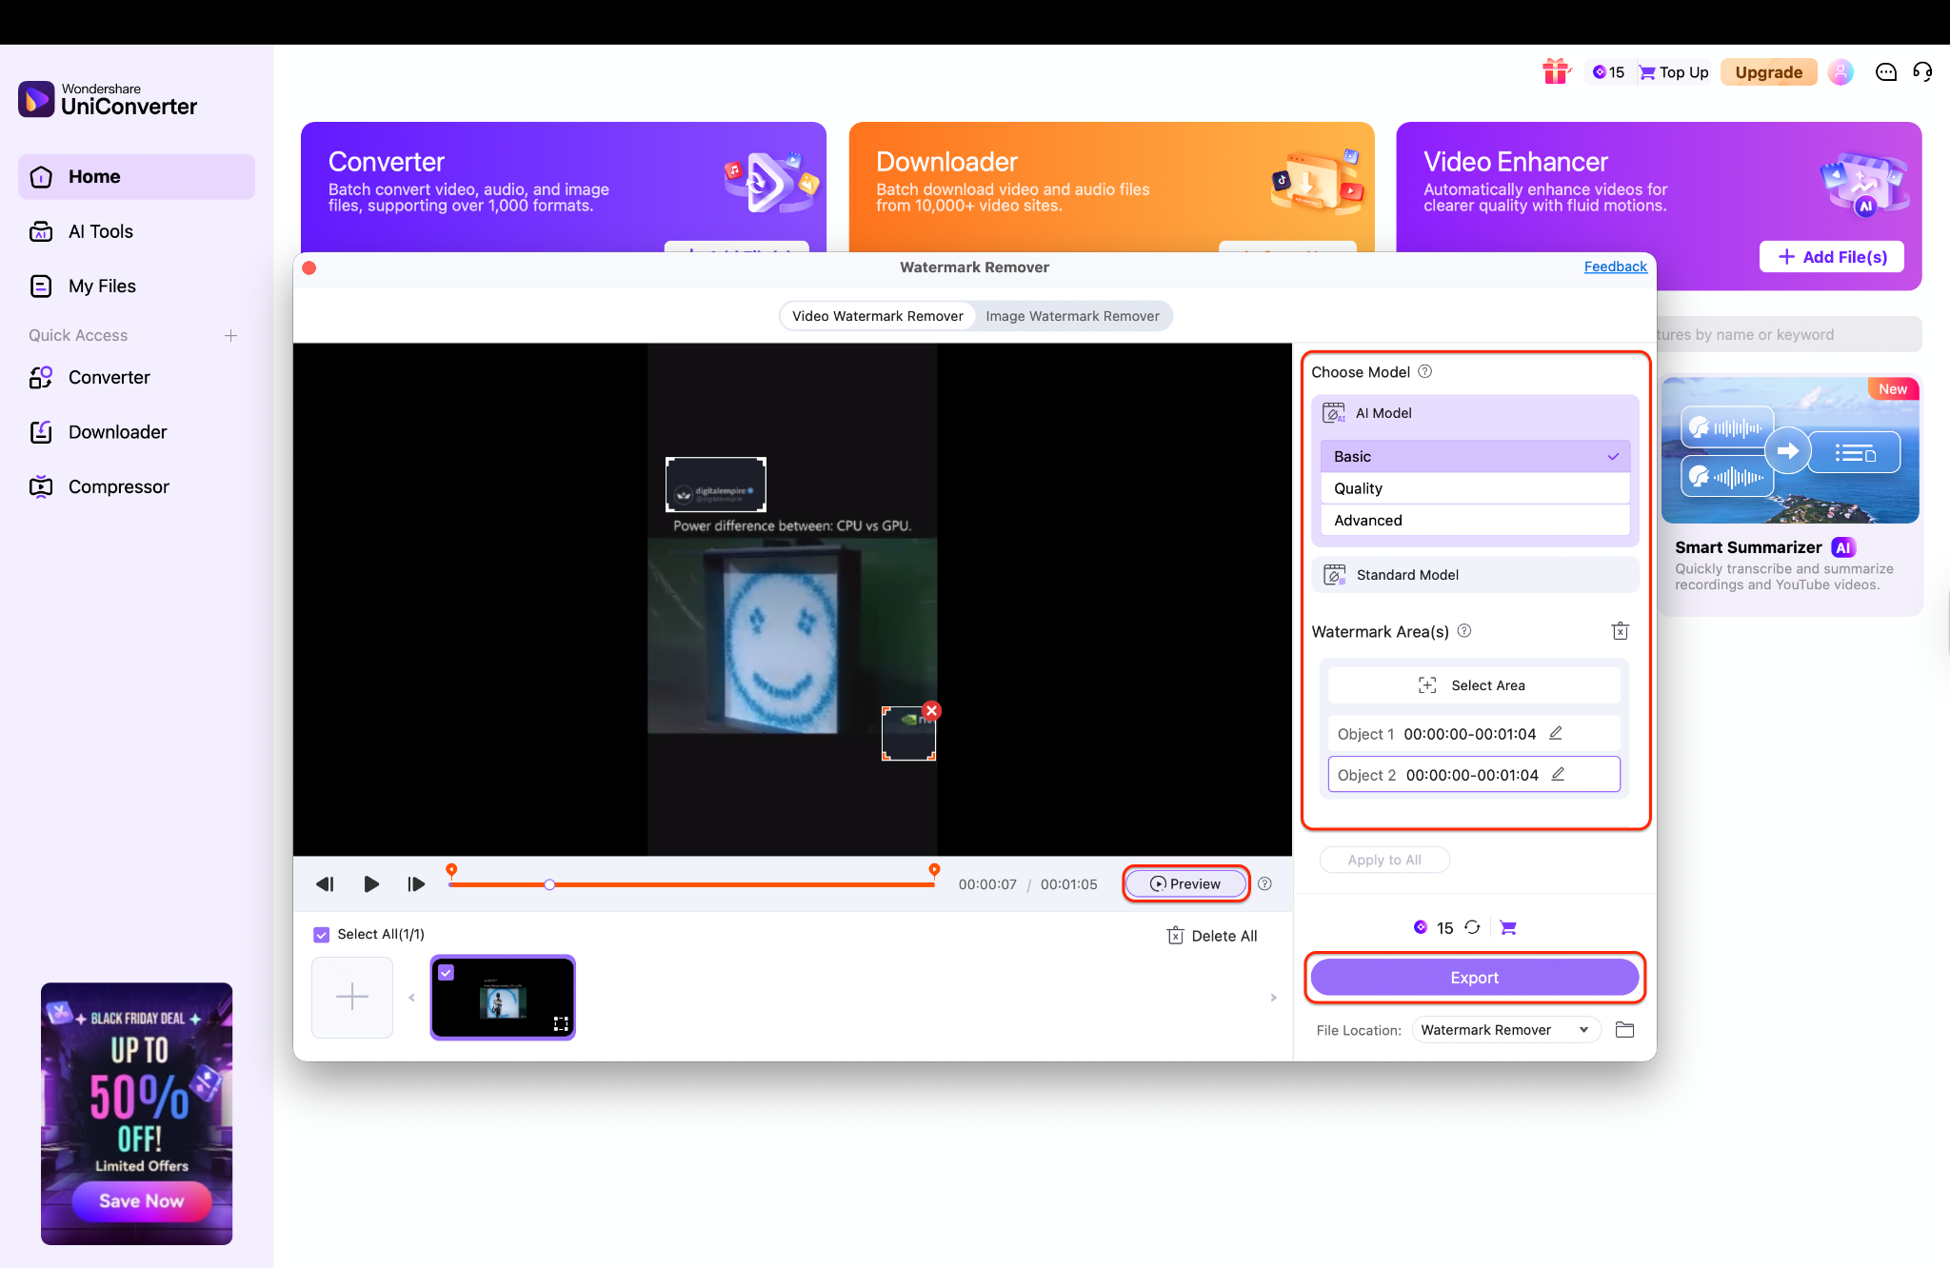
Task: Click the trash icon beside Watermark Area(s)
Action: (1620, 631)
